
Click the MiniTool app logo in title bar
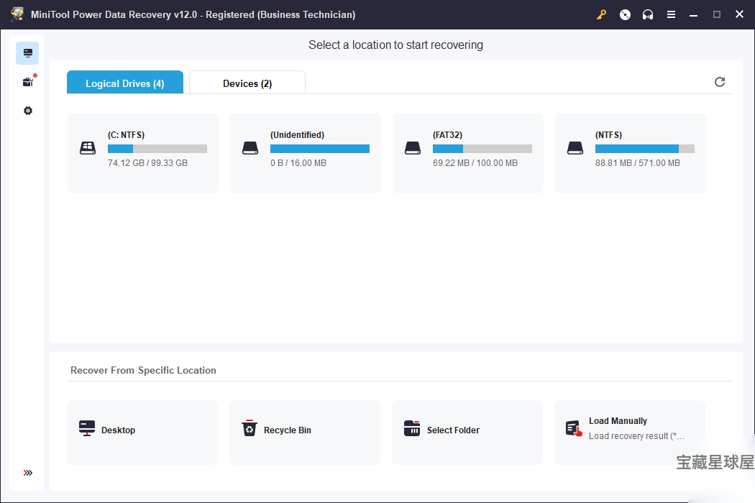17,14
